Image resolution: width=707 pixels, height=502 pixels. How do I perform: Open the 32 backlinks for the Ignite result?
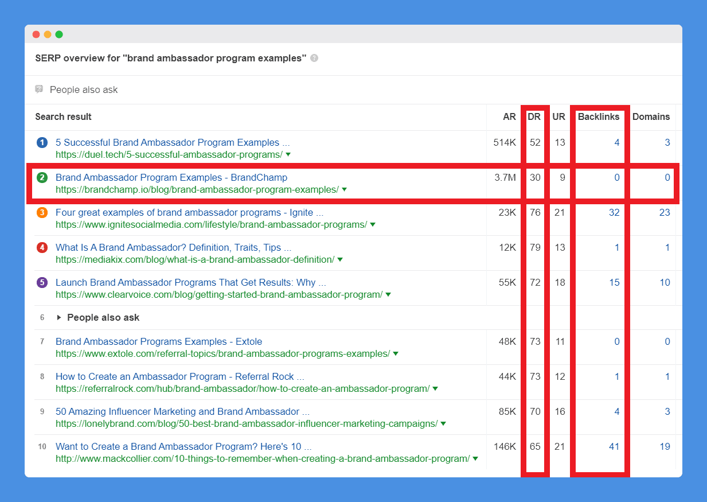(614, 212)
